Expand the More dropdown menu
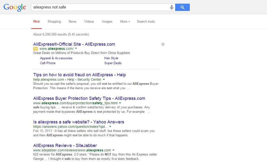The width and height of the screenshot is (267, 162). coord(125,22)
